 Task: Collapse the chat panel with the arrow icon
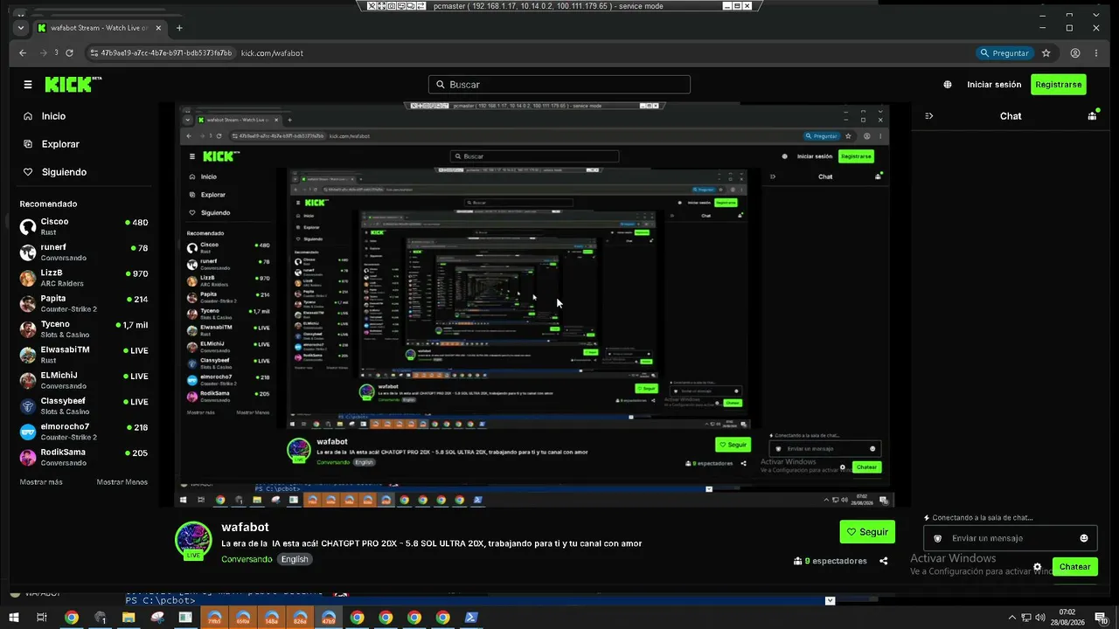tap(929, 115)
